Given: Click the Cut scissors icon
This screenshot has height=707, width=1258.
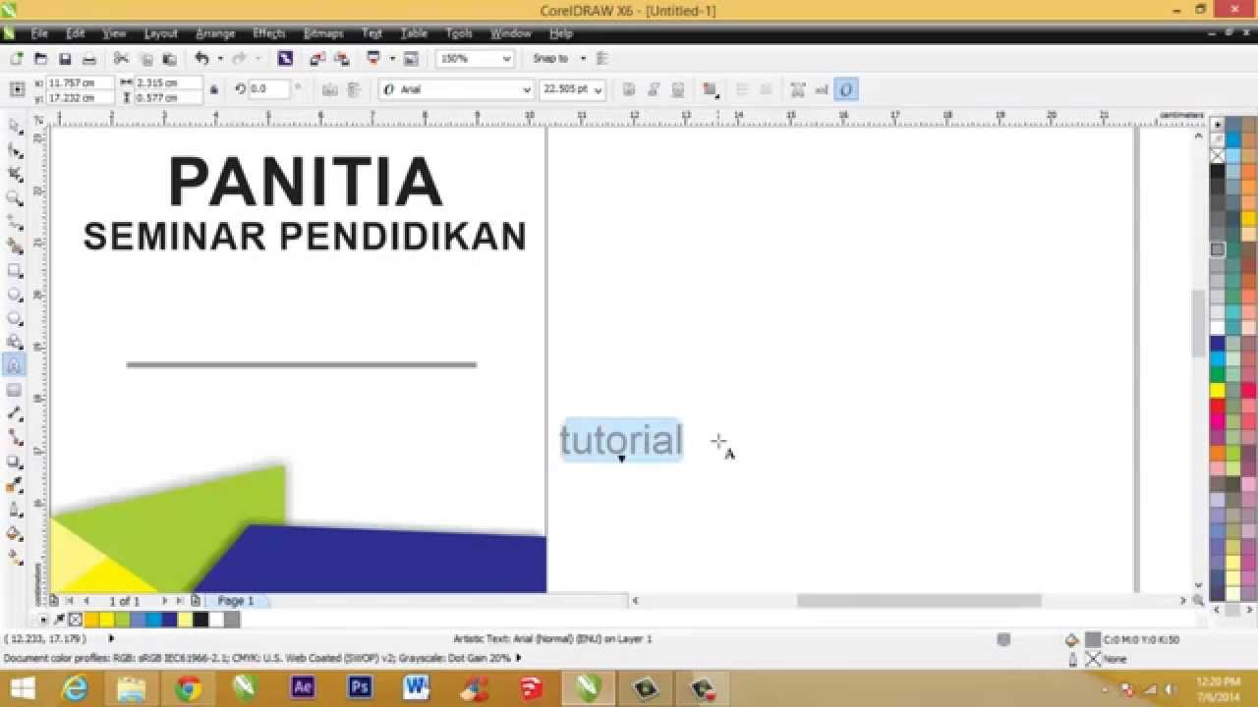Looking at the screenshot, I should [122, 59].
